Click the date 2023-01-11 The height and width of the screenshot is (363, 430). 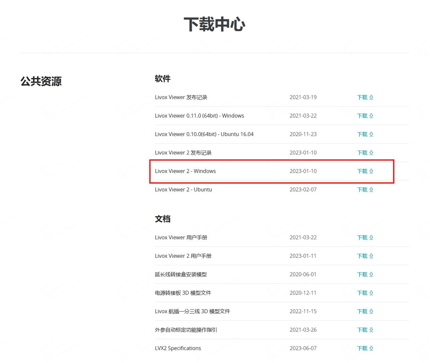tap(303, 256)
